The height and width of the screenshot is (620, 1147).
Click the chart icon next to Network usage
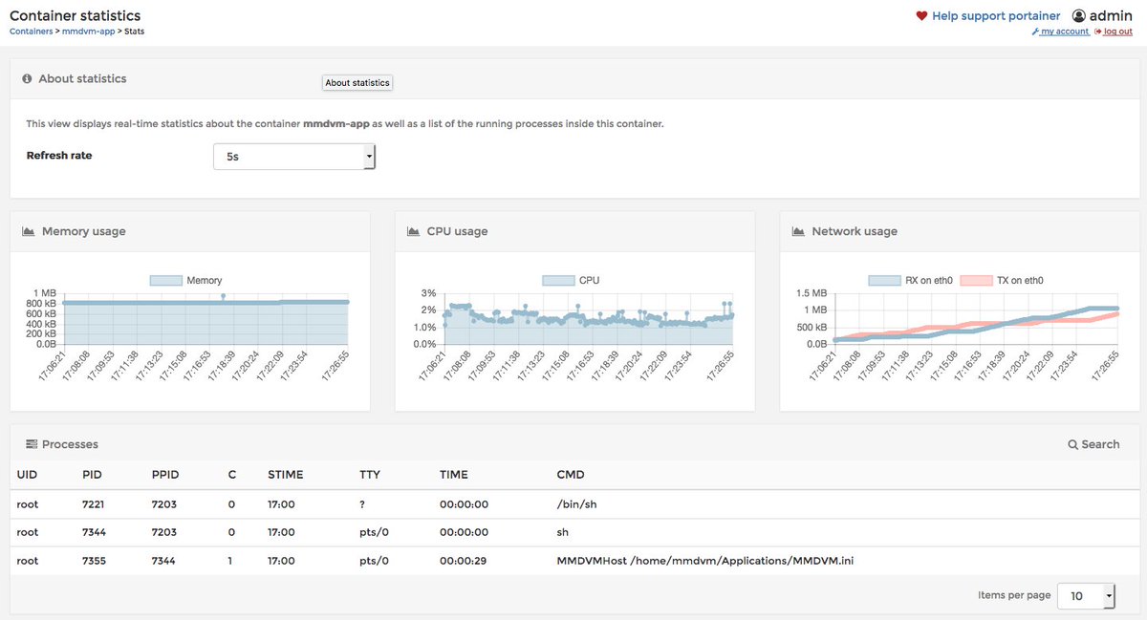tap(798, 231)
